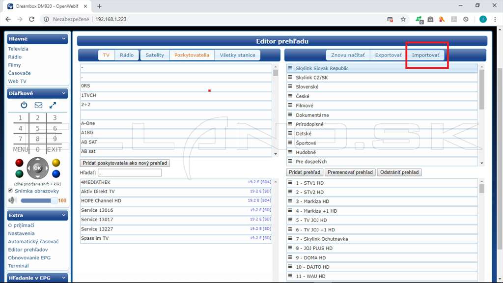Click the power standby icon in remote panel
Image resolution: width=503 pixels, height=283 pixels.
[24, 105]
